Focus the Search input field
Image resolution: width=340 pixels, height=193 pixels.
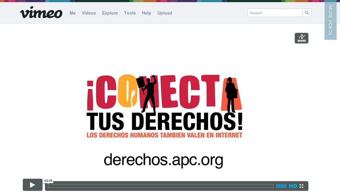[x=275, y=13]
